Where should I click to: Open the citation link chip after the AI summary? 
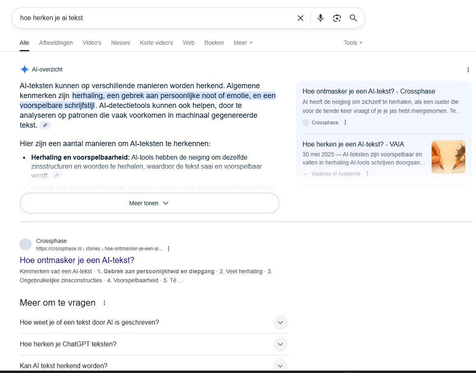coord(45,125)
